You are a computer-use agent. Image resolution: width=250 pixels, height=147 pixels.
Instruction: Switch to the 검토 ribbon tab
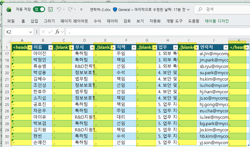click(x=127, y=21)
